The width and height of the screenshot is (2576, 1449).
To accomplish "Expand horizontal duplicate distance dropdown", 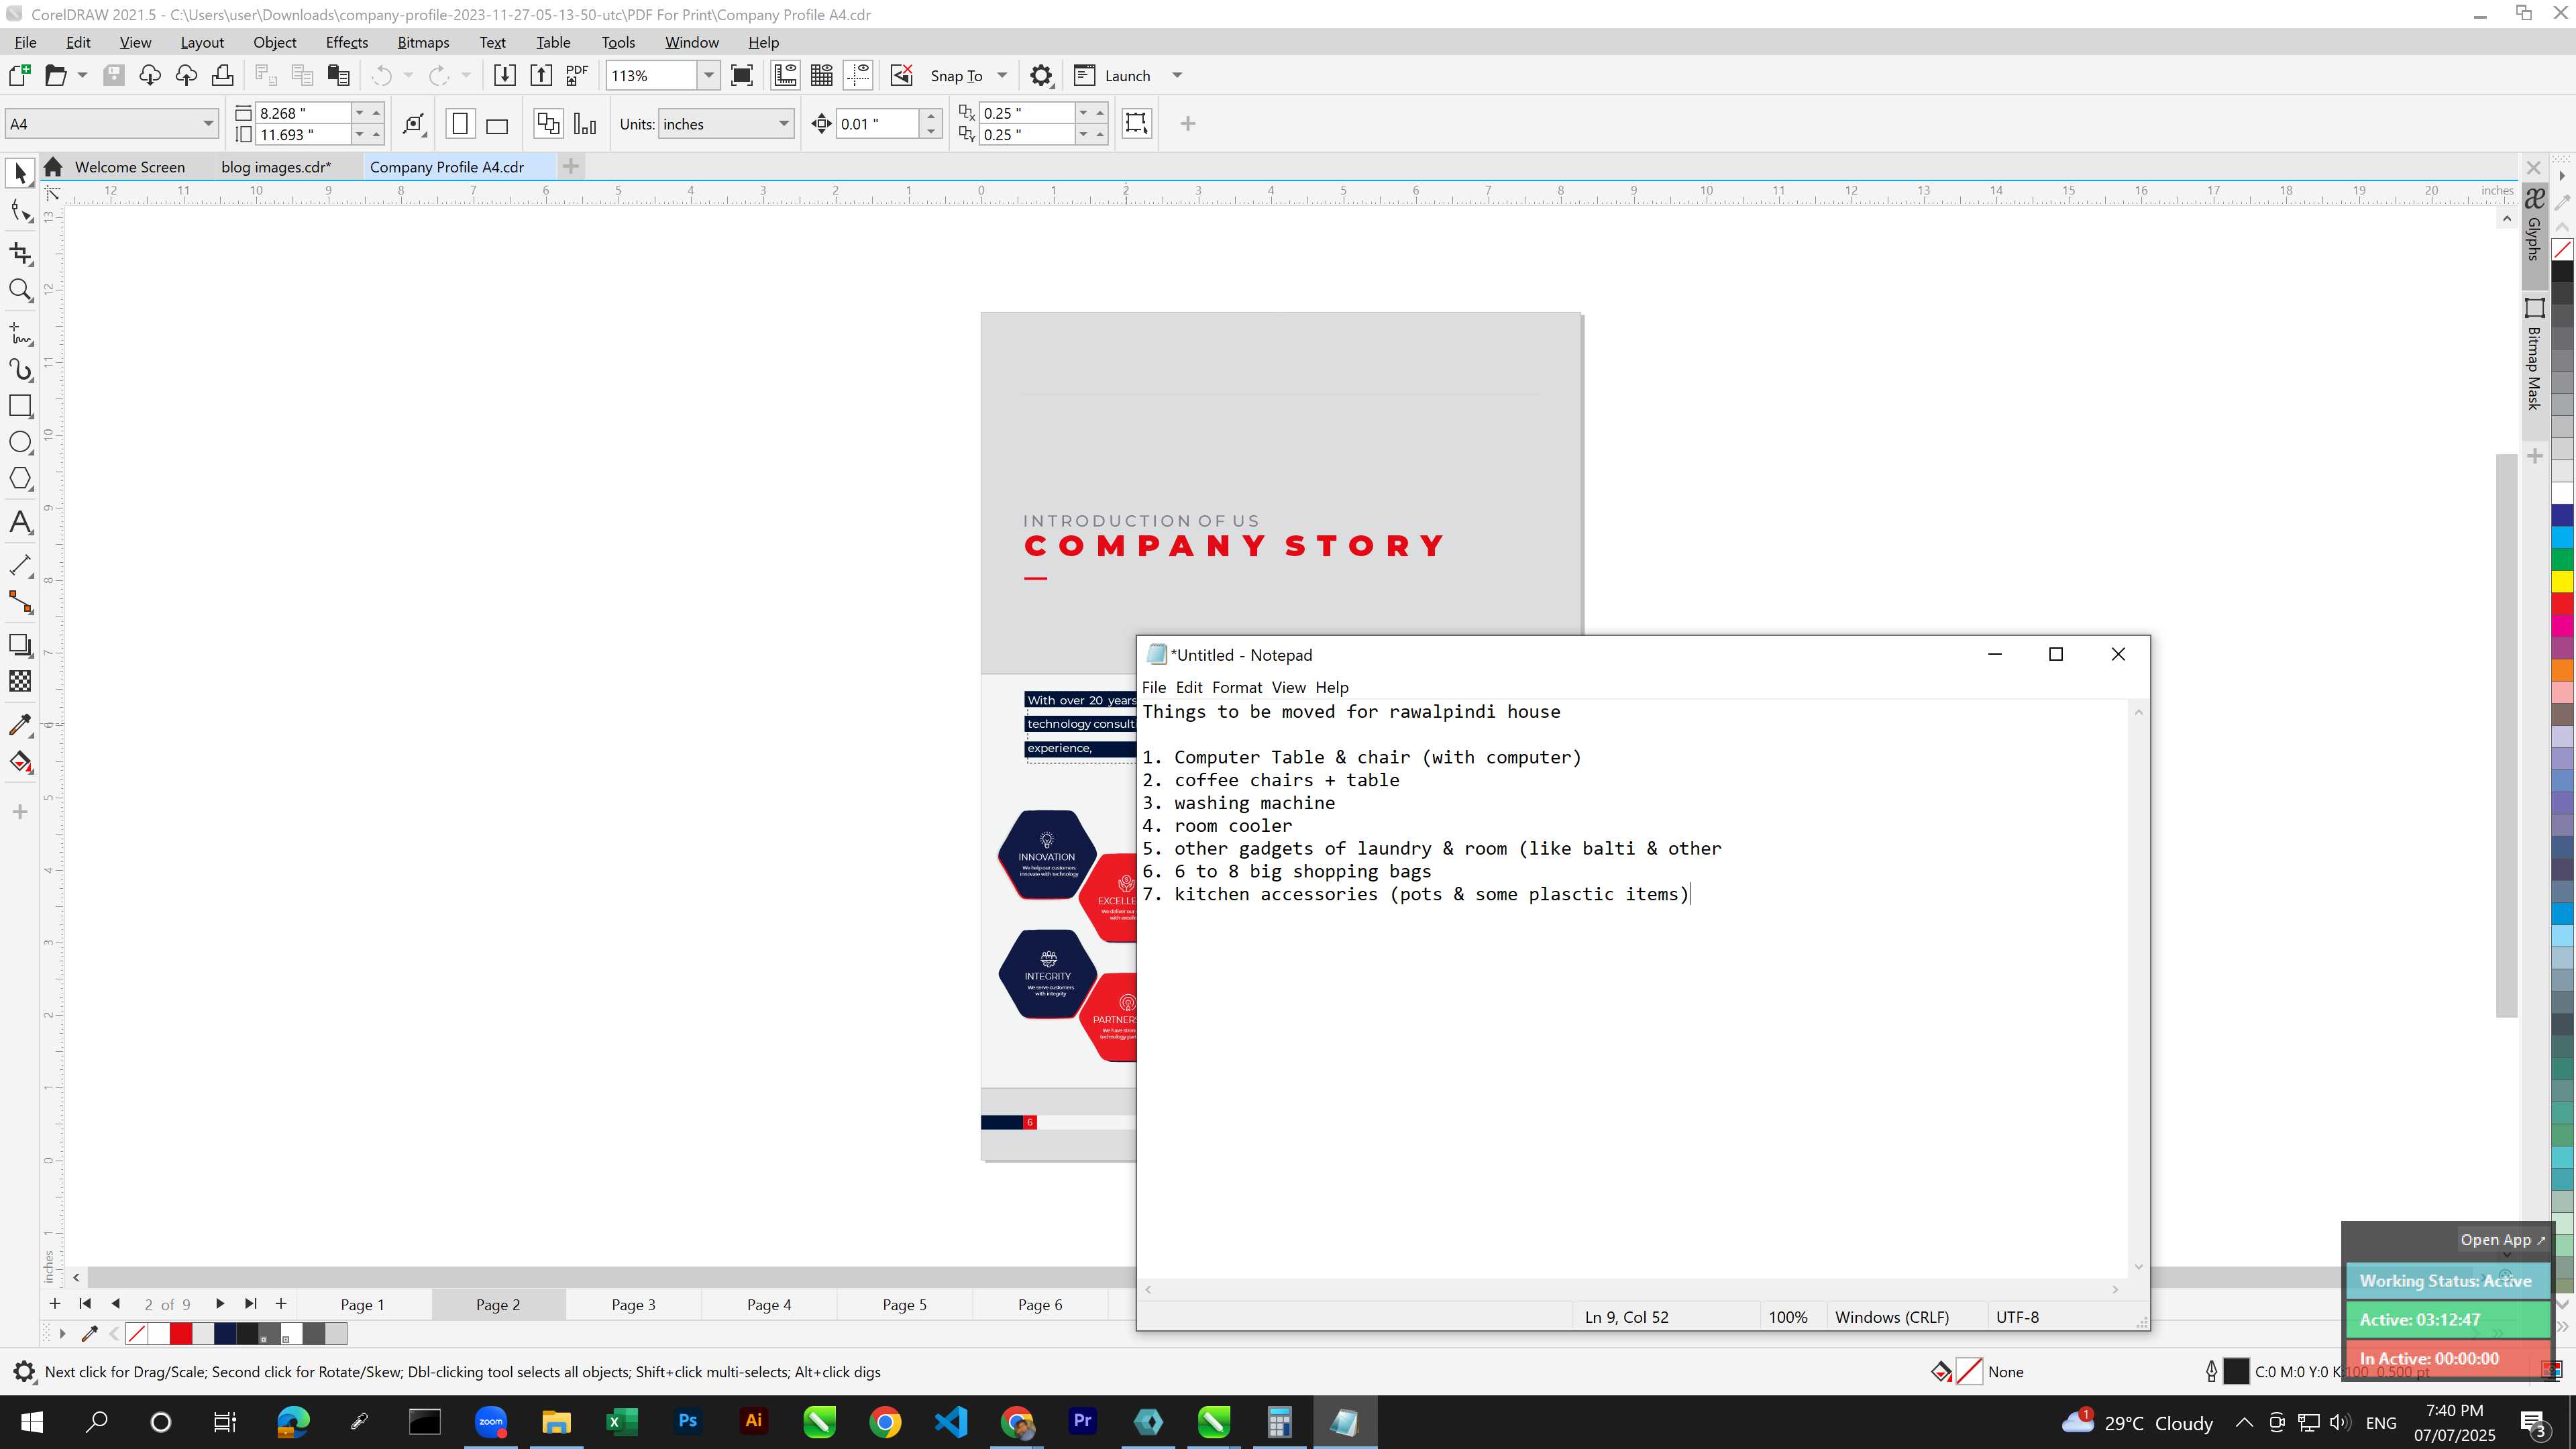I will point(1084,113).
